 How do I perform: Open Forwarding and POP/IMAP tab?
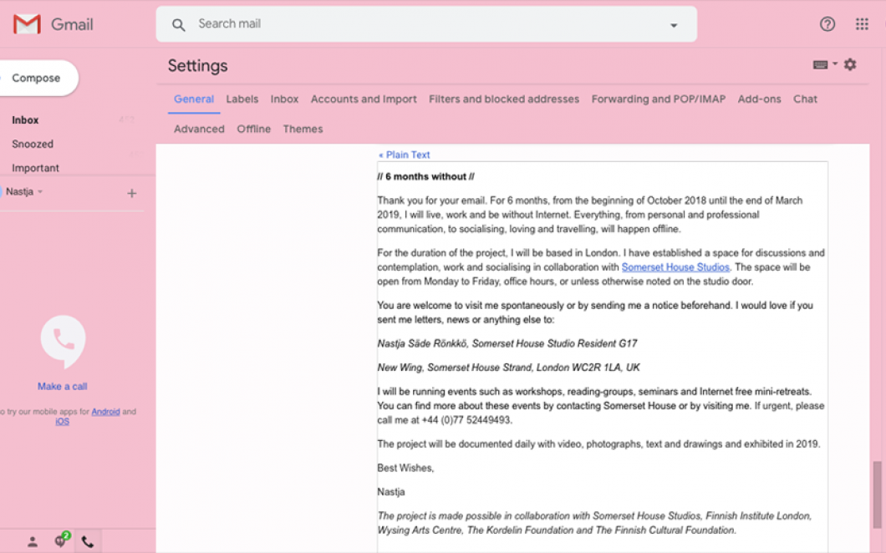(659, 99)
